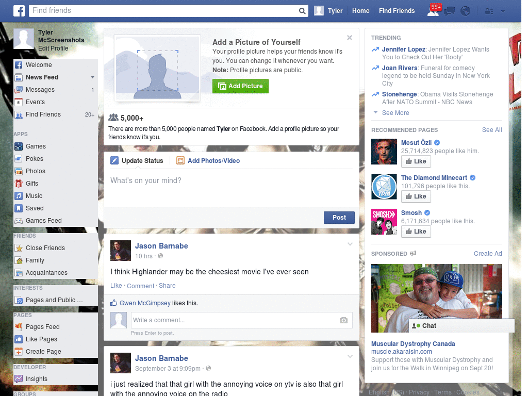Expand the News Feed sort dropdown arrow
Screen dimensions: 528x396
click(x=92, y=77)
